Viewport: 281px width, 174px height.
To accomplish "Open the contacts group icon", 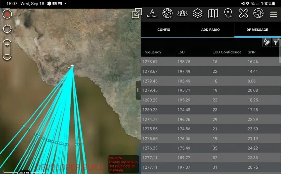I will (182, 14).
